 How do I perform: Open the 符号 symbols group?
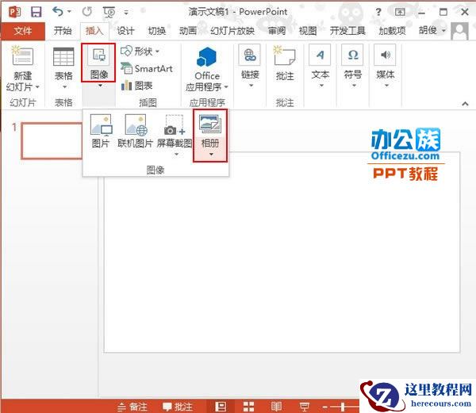353,67
